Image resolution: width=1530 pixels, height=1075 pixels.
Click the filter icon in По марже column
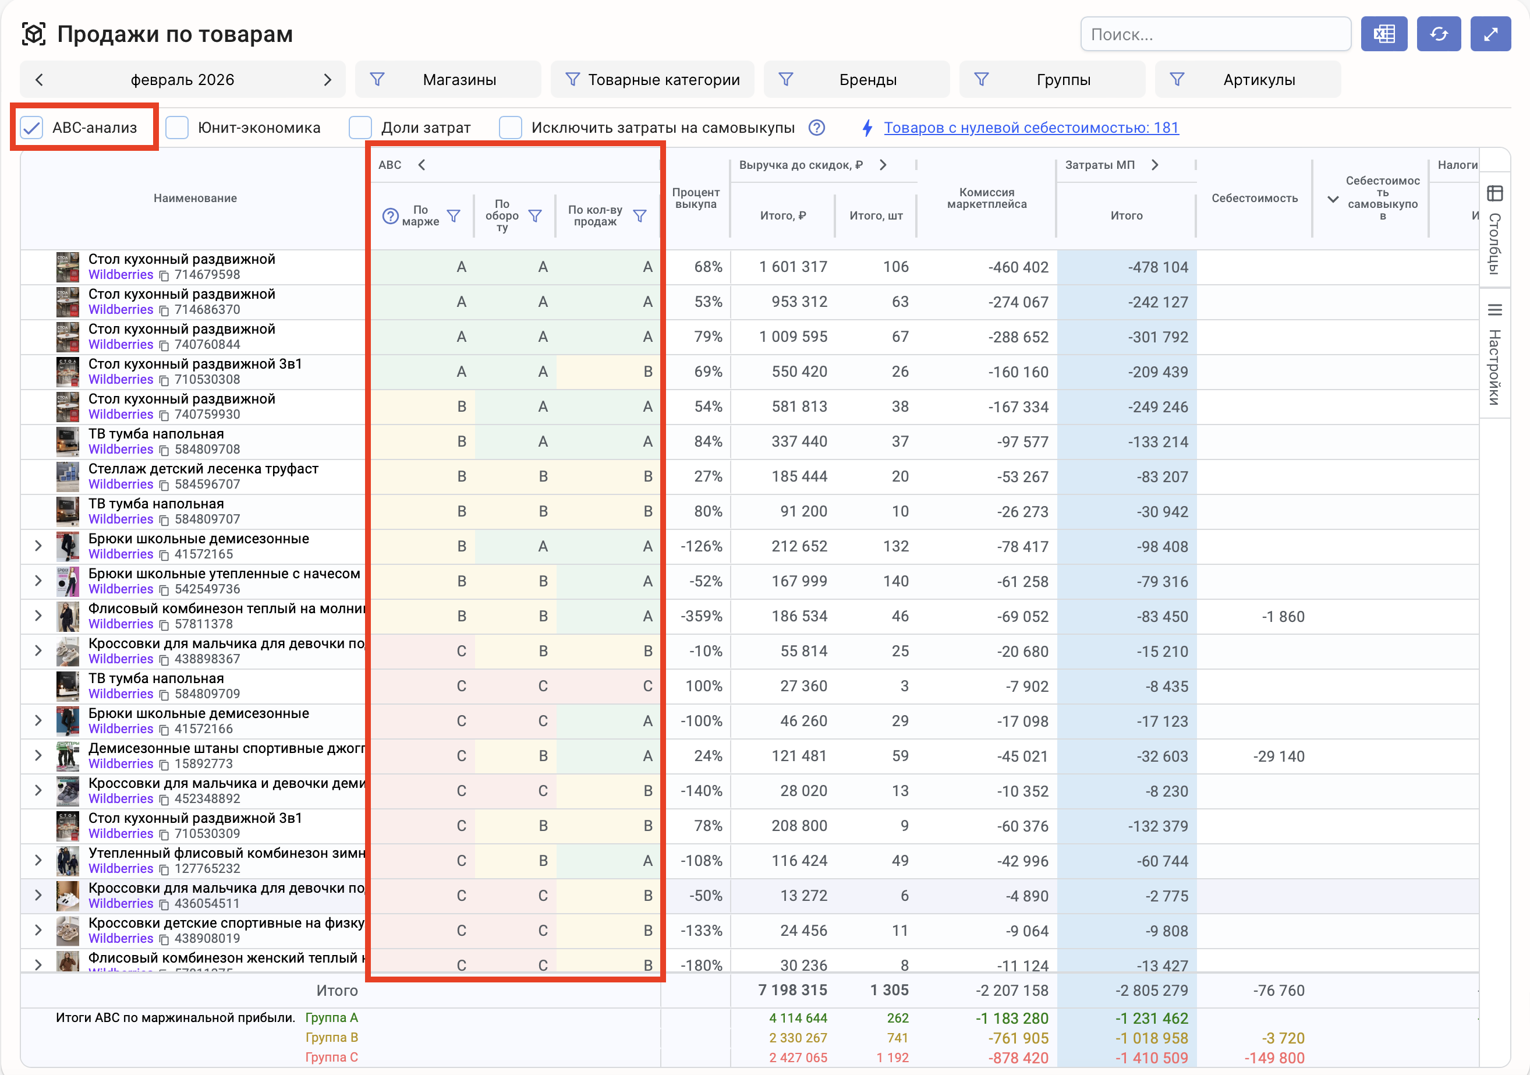(454, 216)
